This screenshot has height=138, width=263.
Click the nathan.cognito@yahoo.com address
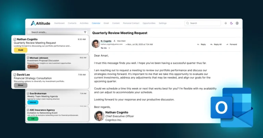pyautogui.click(x=112, y=44)
